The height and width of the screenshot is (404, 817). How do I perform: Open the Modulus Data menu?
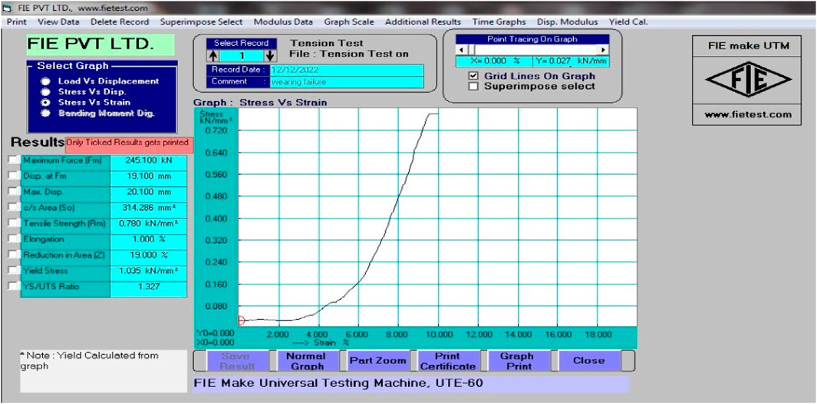click(283, 22)
